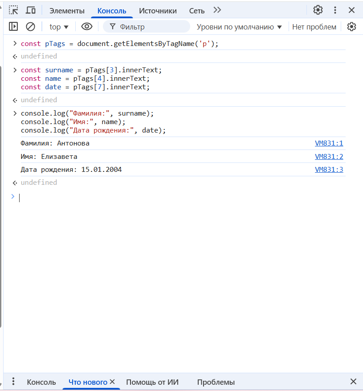Create live expression with eye icon
The width and height of the screenshot is (363, 391).
(87, 27)
